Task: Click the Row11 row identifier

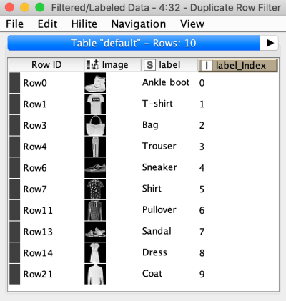Action: [x=38, y=210]
